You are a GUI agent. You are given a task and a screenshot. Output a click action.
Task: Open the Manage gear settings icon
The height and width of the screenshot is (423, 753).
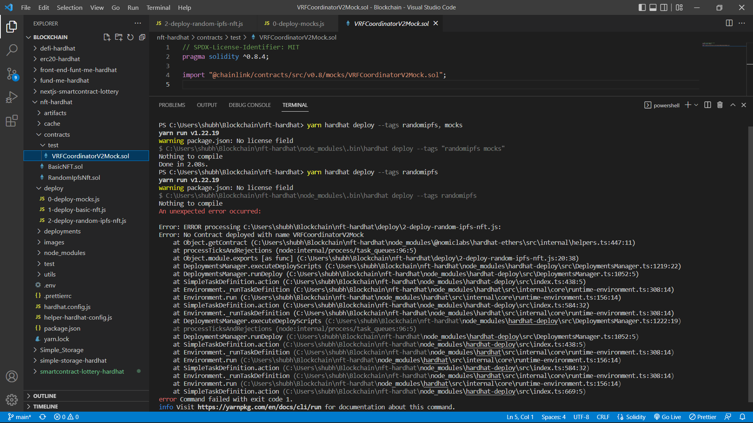click(x=12, y=399)
